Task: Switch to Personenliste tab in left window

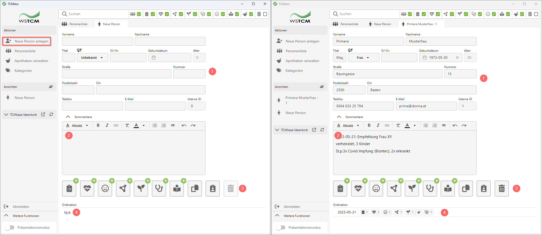Action: (x=75, y=24)
